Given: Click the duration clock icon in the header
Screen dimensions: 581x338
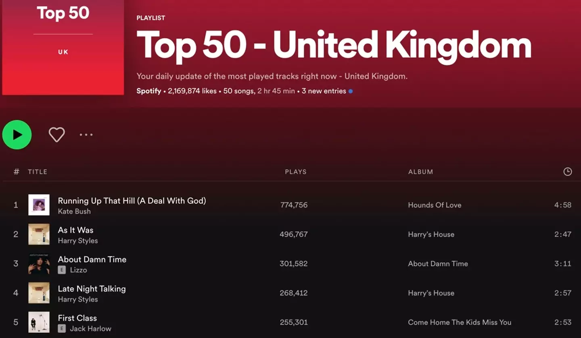Looking at the screenshot, I should tap(568, 172).
